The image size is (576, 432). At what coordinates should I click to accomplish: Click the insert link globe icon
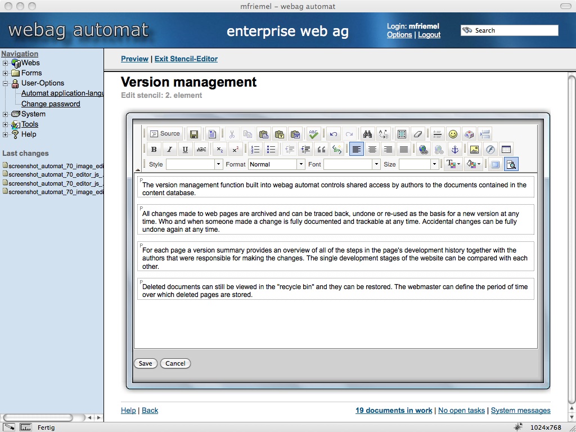tap(423, 149)
